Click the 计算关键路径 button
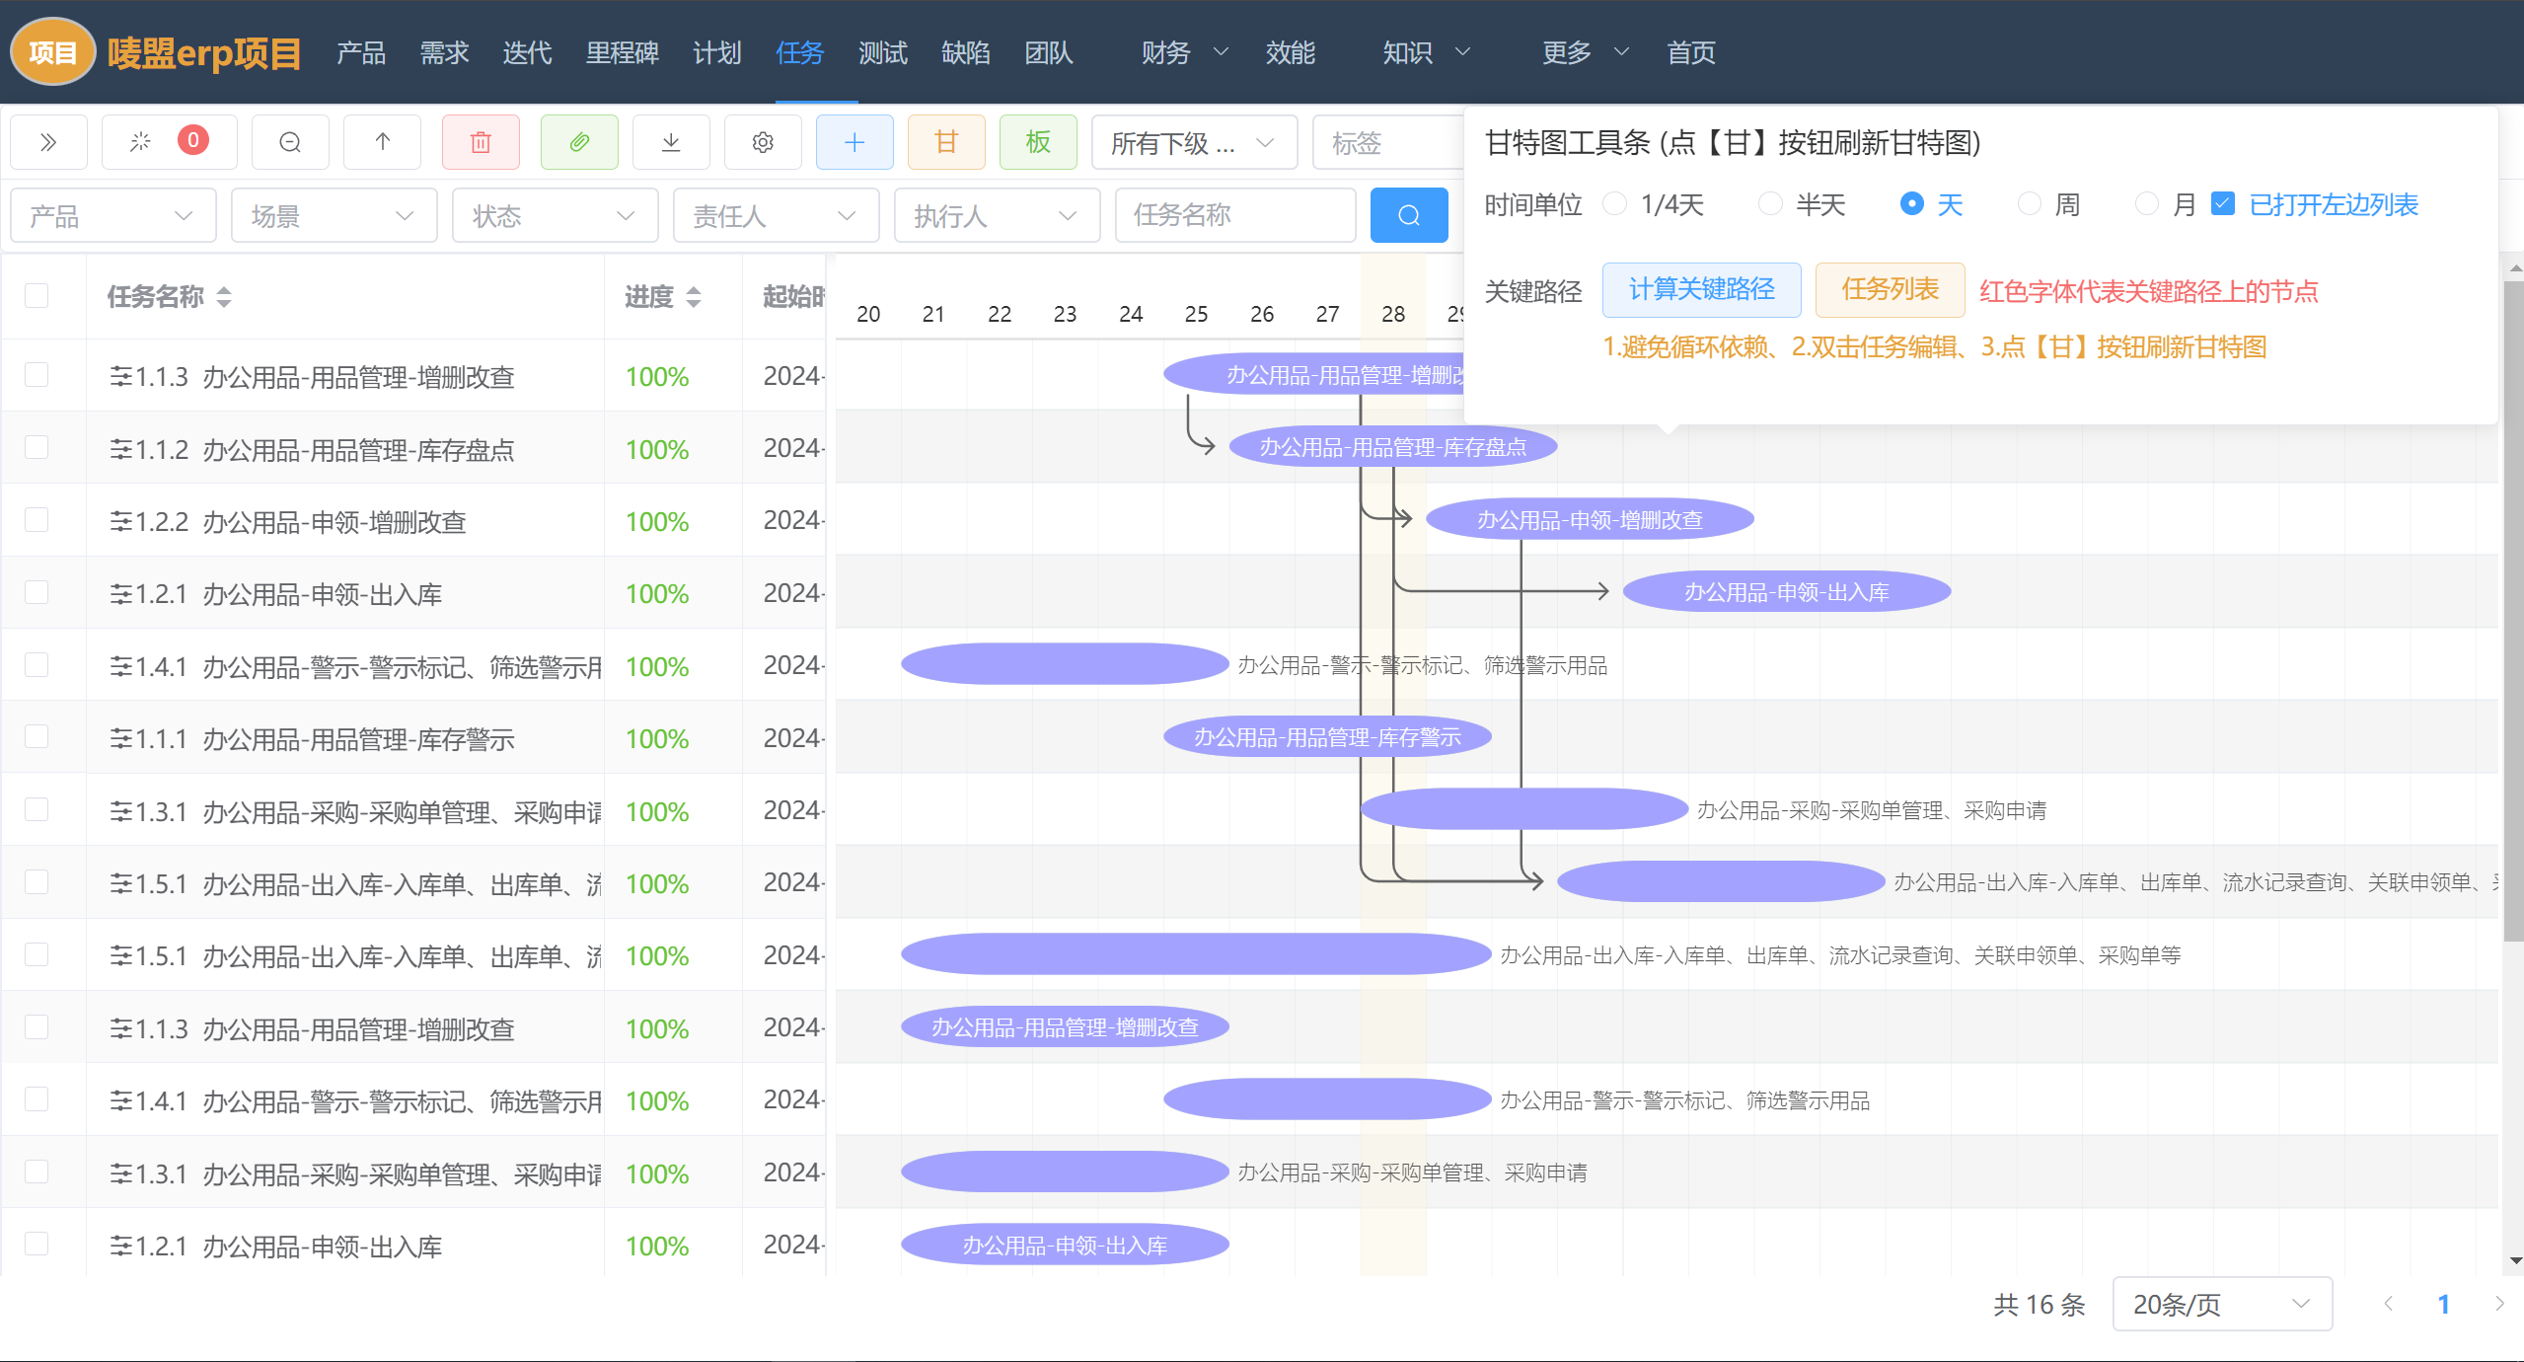The image size is (2524, 1362). (1701, 289)
